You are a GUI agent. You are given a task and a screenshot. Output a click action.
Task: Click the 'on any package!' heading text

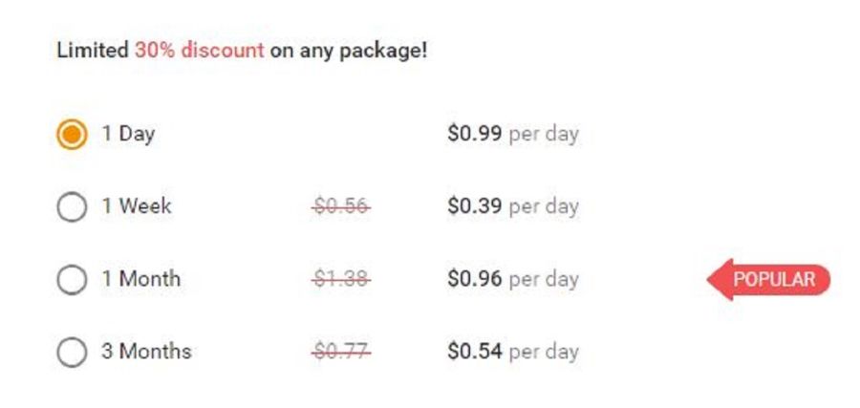point(348,52)
